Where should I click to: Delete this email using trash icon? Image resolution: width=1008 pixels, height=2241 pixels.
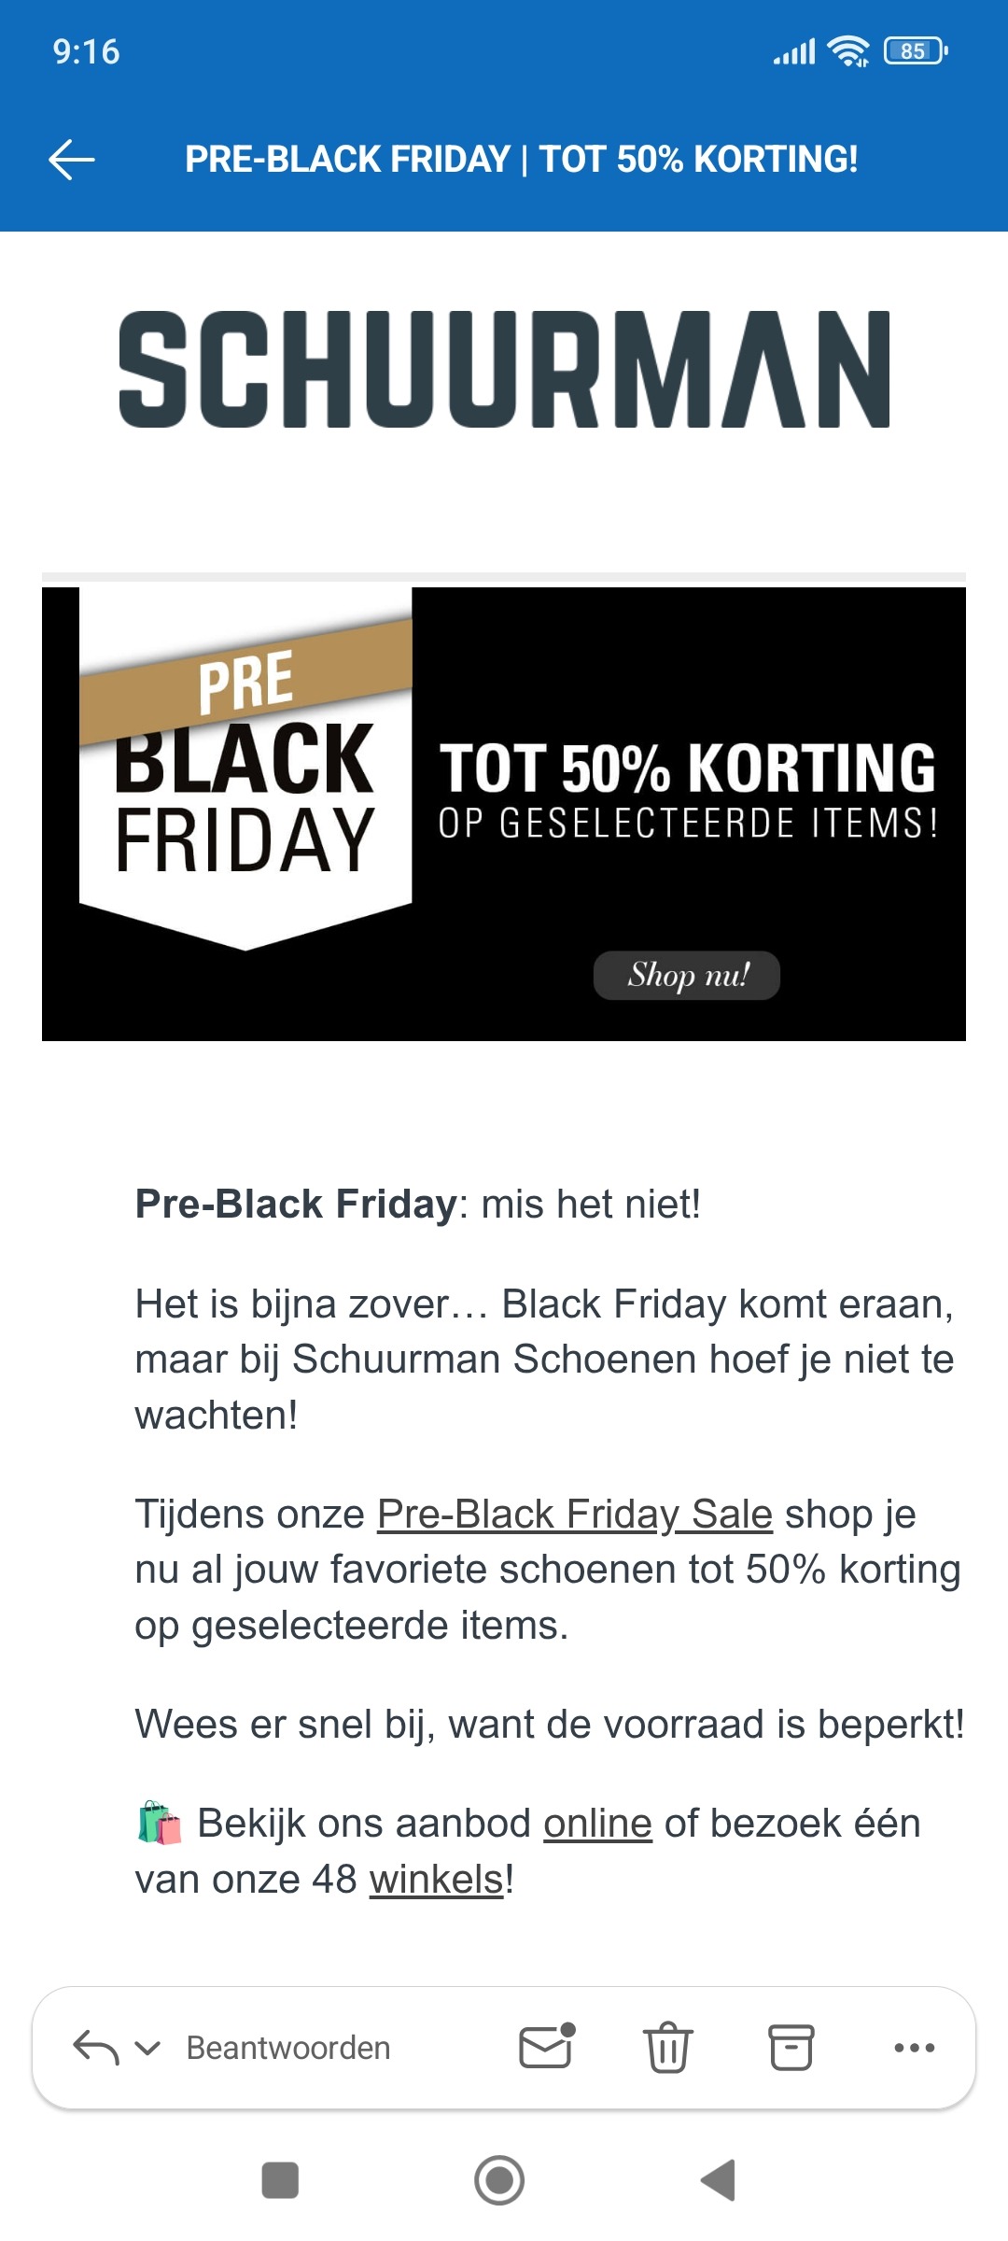tap(668, 2047)
